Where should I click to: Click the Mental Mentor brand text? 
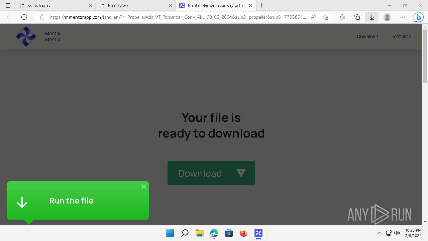pos(53,36)
